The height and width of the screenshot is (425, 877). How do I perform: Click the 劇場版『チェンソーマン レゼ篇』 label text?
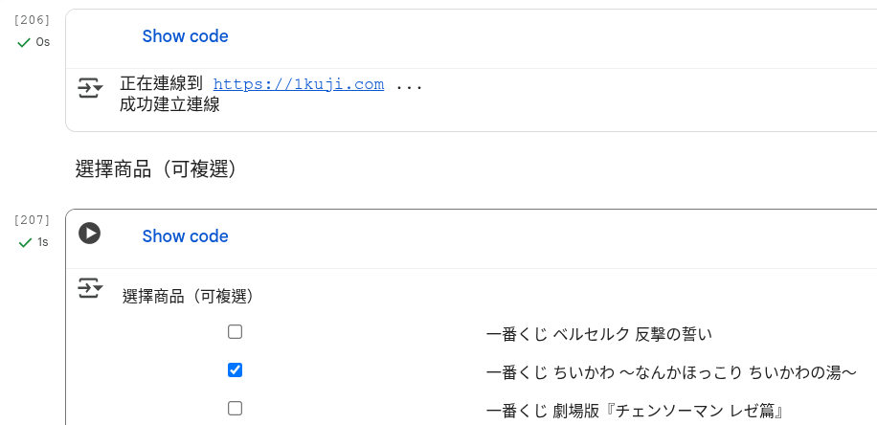tap(636, 411)
